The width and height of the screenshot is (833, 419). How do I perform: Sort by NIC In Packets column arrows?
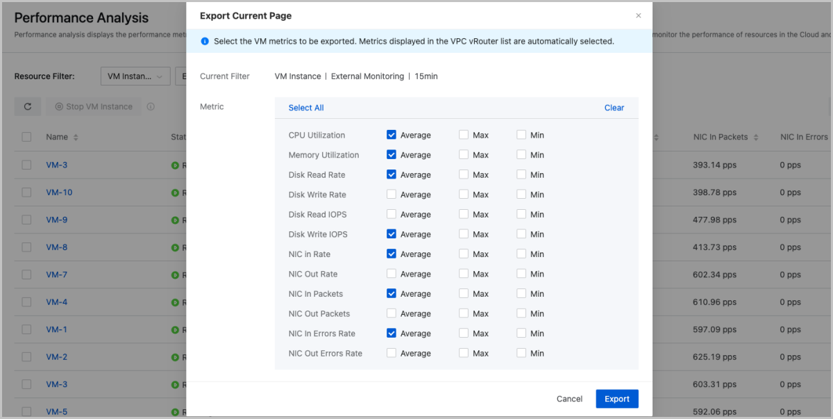tap(756, 138)
